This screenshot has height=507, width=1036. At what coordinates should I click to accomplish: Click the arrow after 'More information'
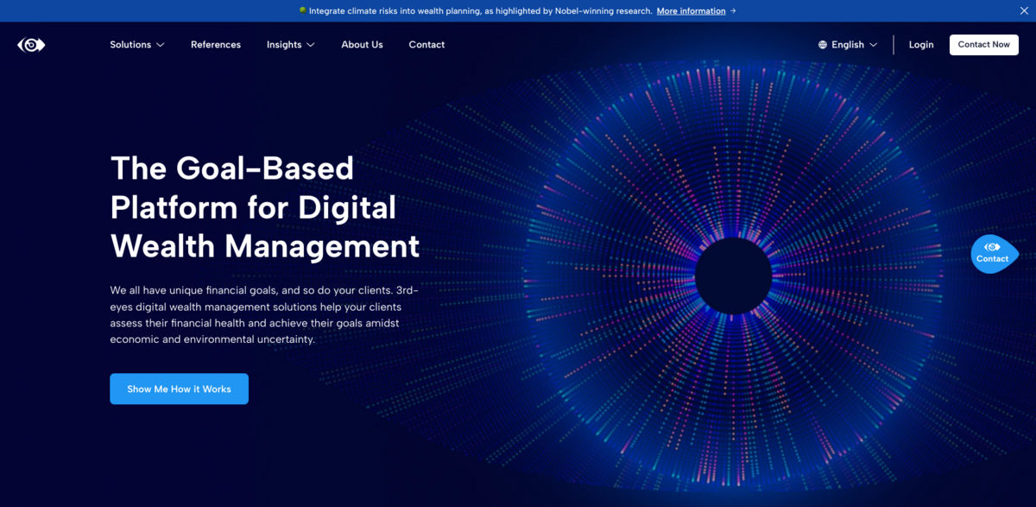pyautogui.click(x=732, y=11)
